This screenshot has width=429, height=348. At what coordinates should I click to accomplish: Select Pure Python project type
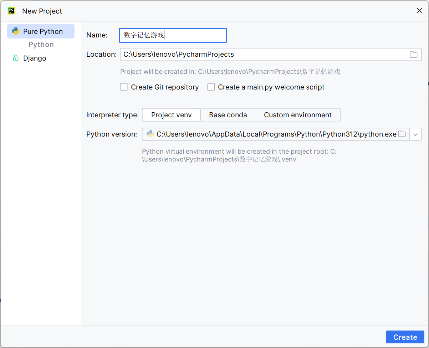click(43, 31)
